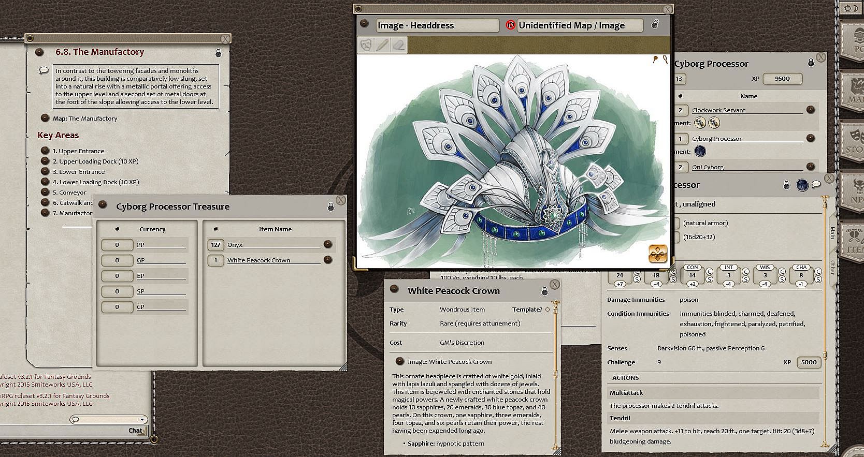This screenshot has height=457, width=864.
Task: Toggle the red ID identification icon
Action: point(510,25)
